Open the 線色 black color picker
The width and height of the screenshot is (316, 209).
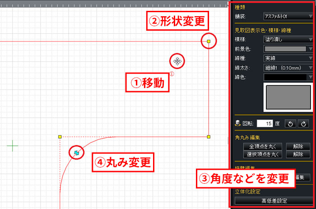point(288,77)
